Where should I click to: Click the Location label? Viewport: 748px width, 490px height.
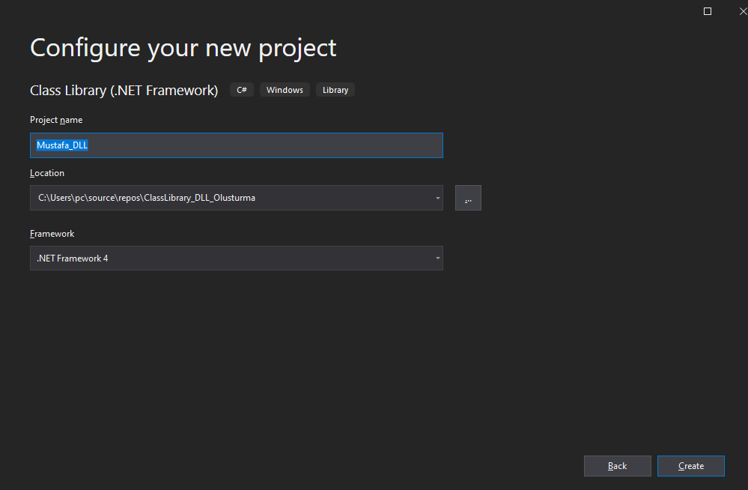47,173
